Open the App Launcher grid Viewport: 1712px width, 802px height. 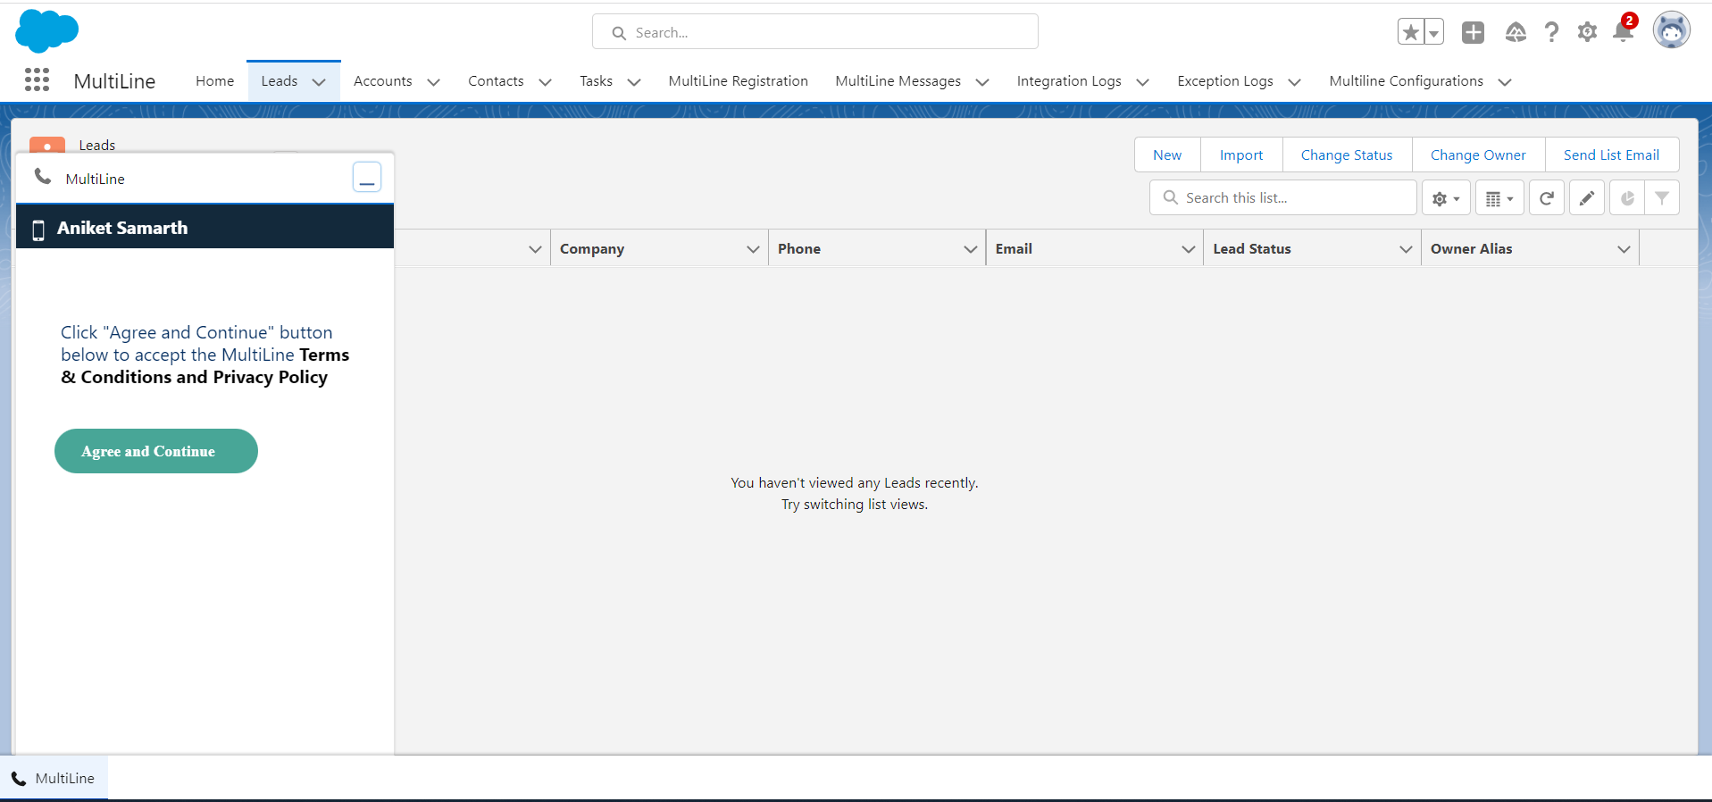coord(37,80)
